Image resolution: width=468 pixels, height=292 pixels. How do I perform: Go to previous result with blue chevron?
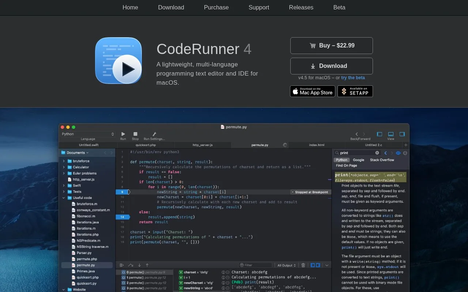pyautogui.click(x=385, y=153)
